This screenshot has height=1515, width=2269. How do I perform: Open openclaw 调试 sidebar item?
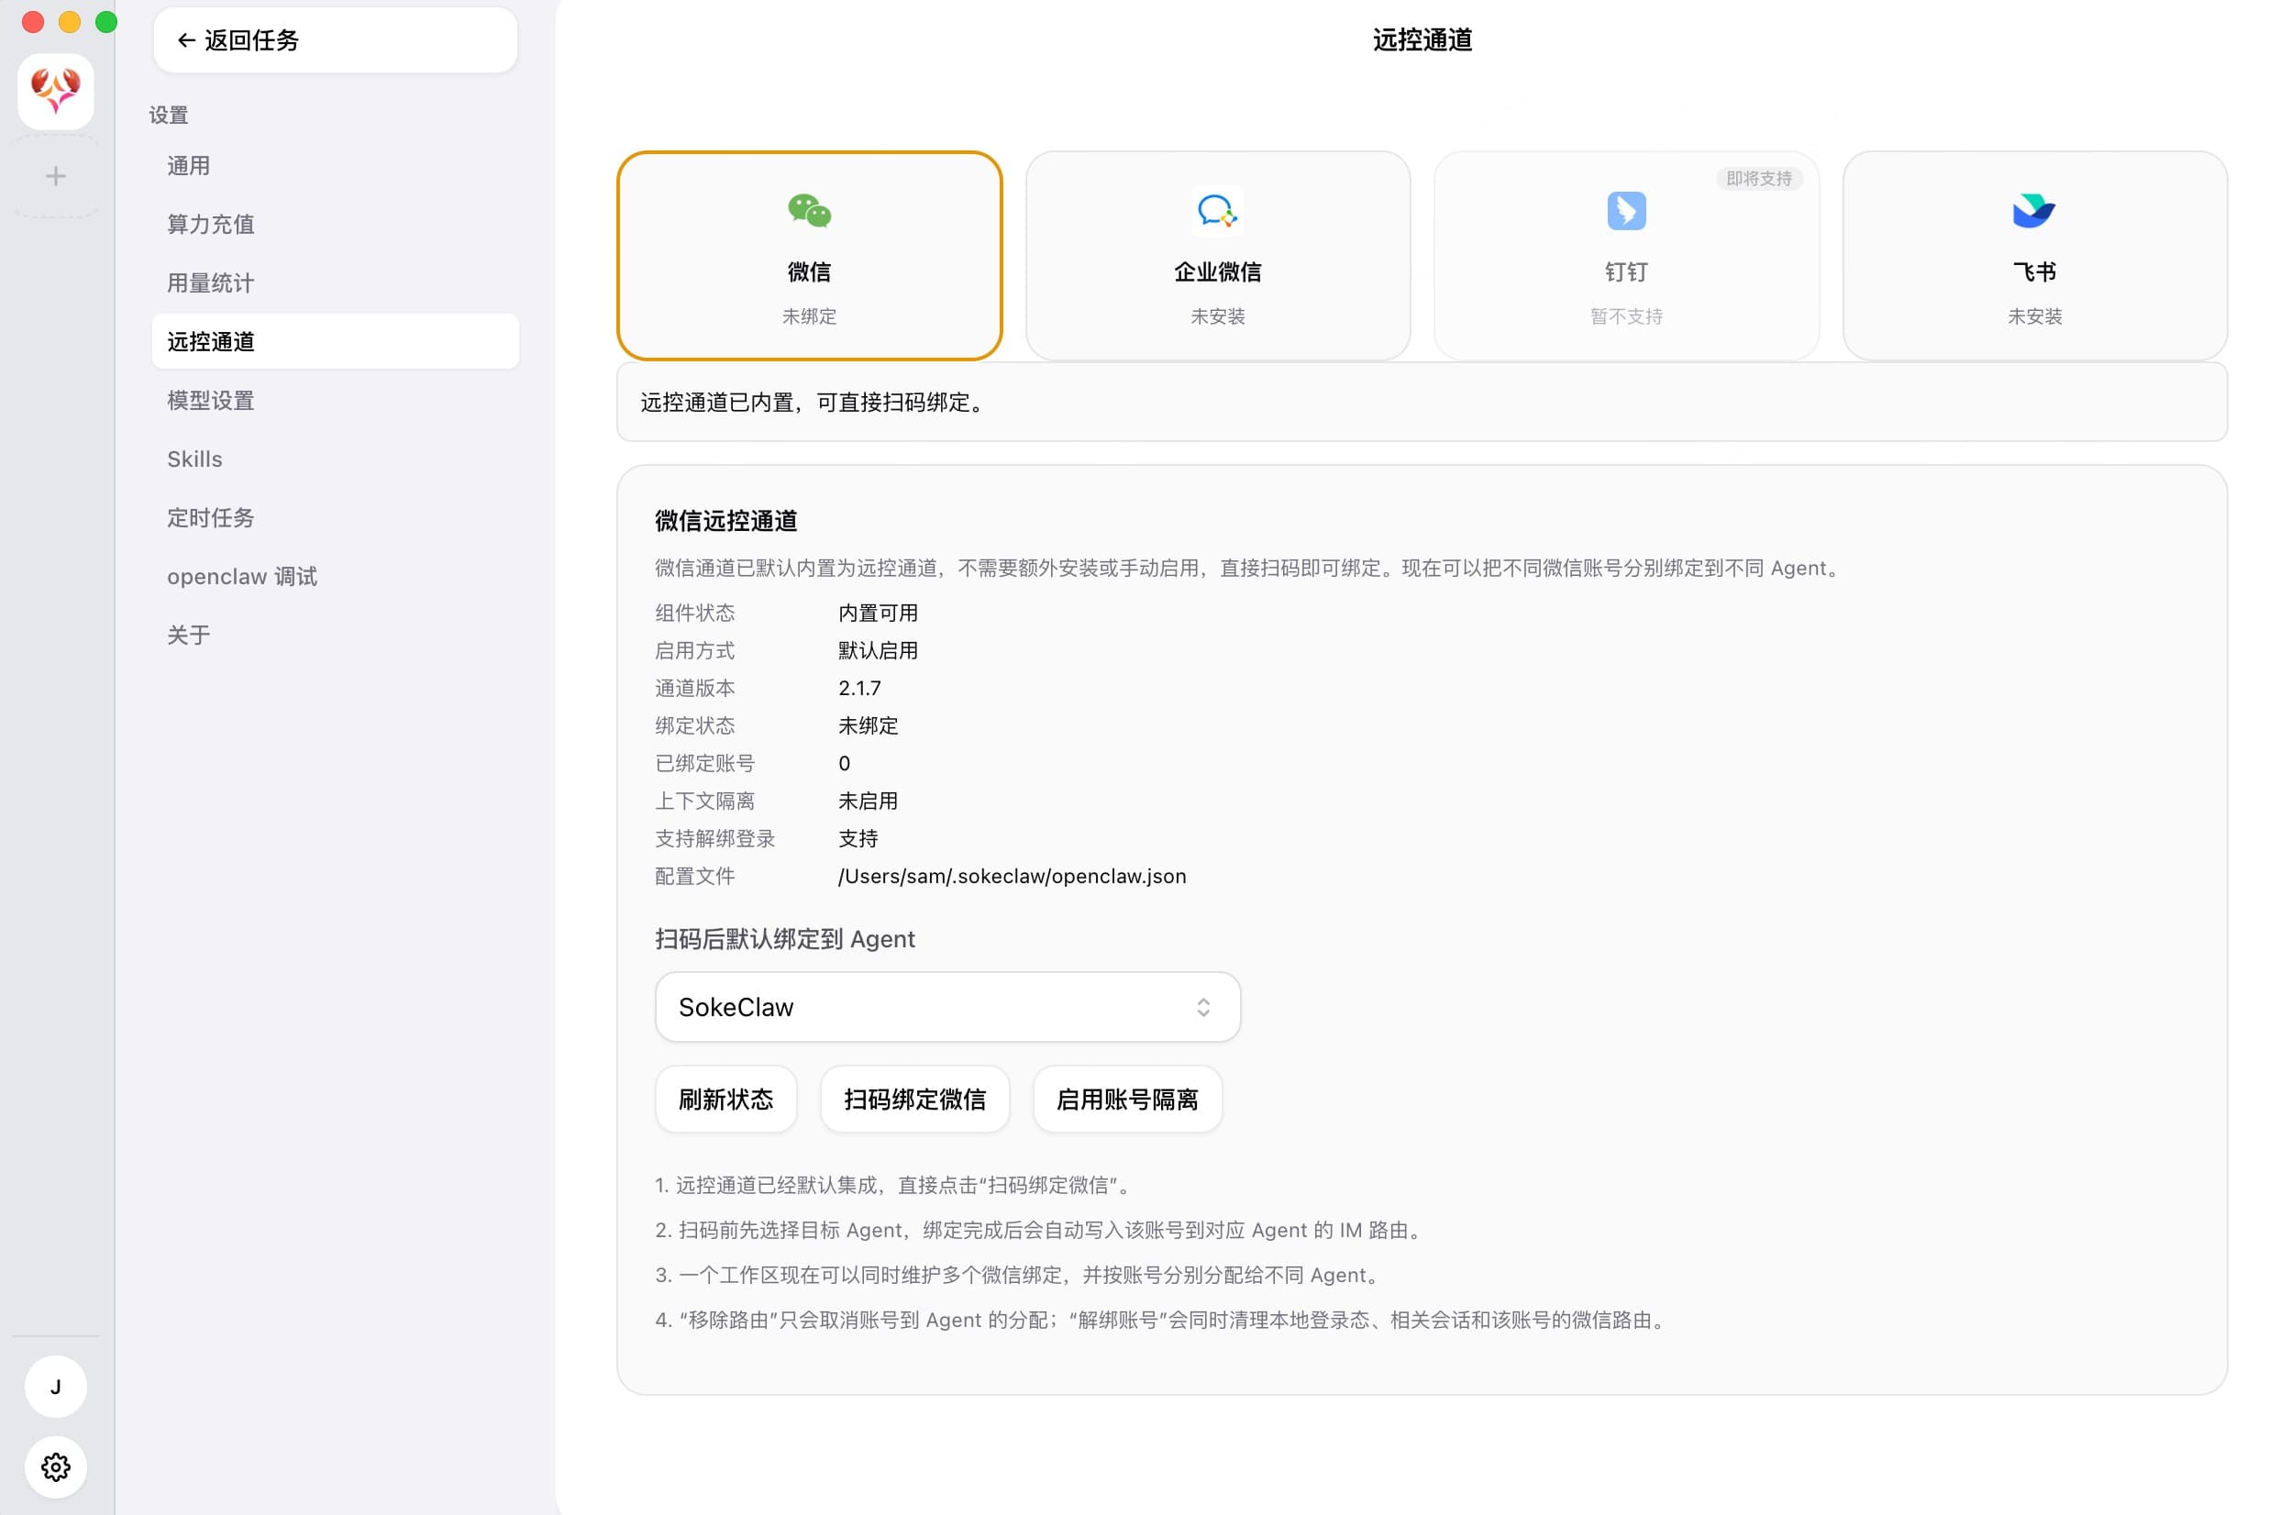pos(241,577)
